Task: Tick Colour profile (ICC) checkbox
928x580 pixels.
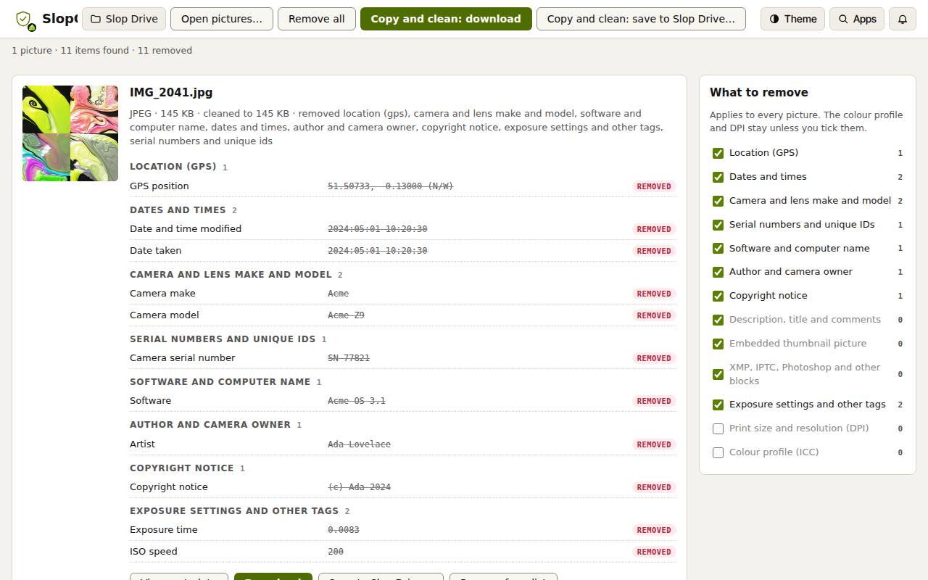Action: tap(718, 452)
